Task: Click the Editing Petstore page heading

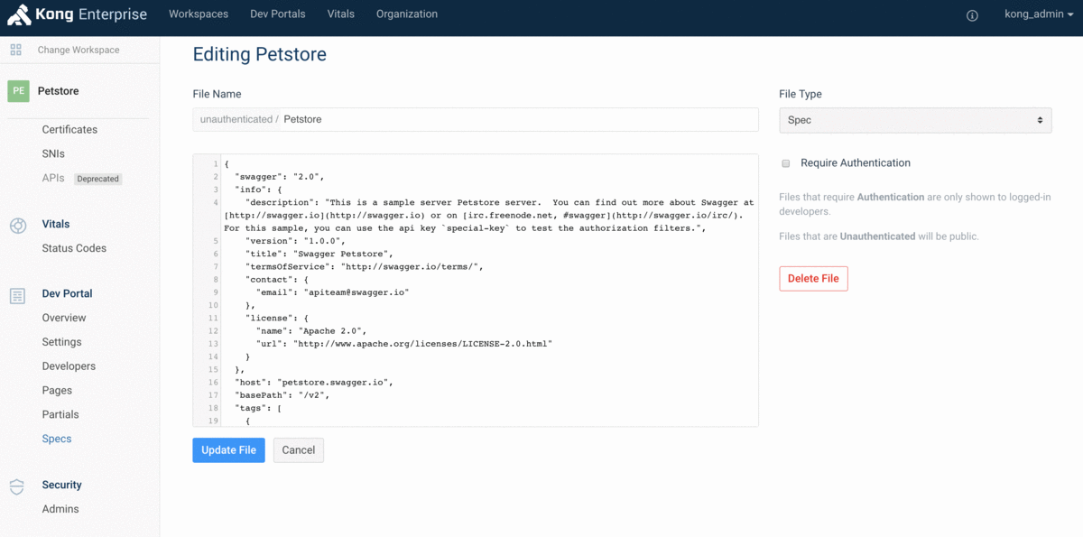Action: click(x=260, y=54)
